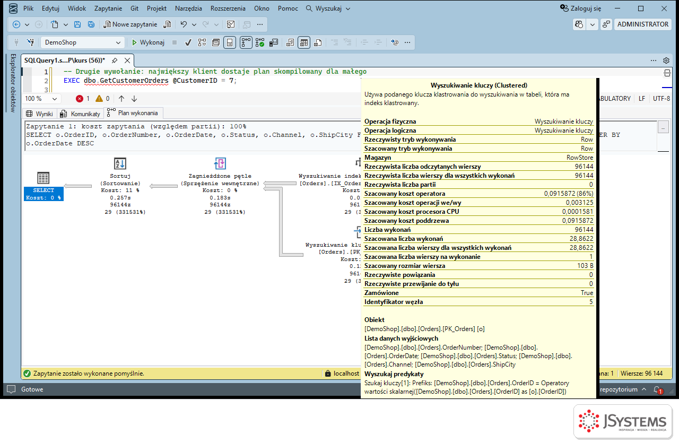679x443 pixels.
Task: Switch to the Wyniki tab
Action: point(39,114)
